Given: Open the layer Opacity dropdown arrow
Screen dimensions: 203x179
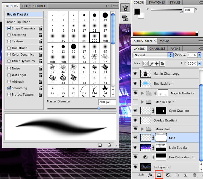Looking at the screenshot, I should click(x=199, y=55).
